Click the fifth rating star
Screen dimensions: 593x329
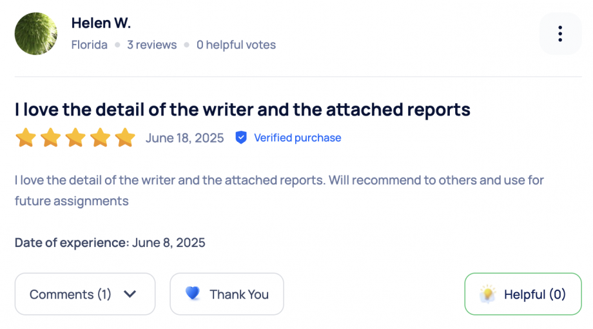coord(125,137)
